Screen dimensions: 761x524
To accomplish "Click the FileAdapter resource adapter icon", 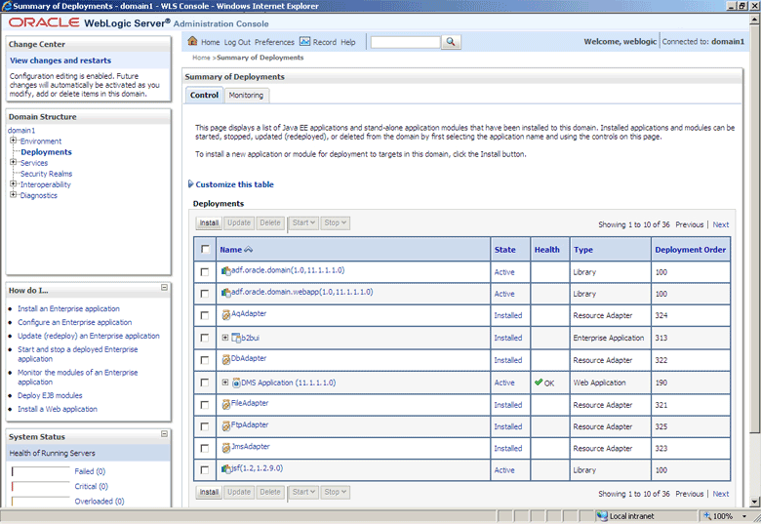I will click(226, 404).
